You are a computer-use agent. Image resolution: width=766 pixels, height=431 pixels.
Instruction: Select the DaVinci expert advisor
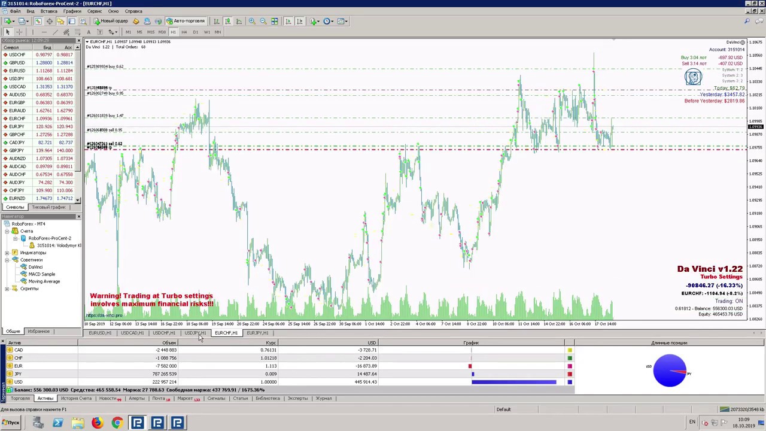click(35, 267)
